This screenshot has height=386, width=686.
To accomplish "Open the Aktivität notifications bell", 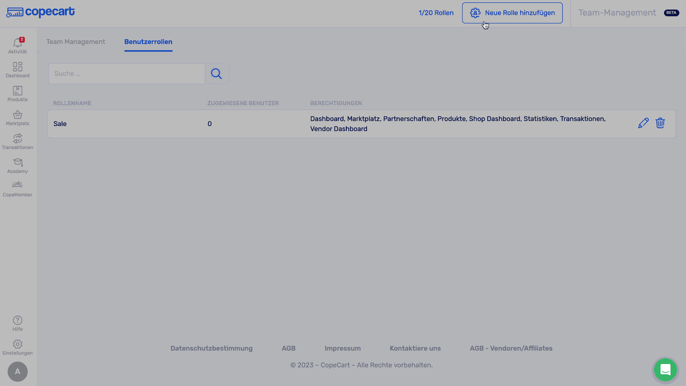I will pyautogui.click(x=18, y=44).
